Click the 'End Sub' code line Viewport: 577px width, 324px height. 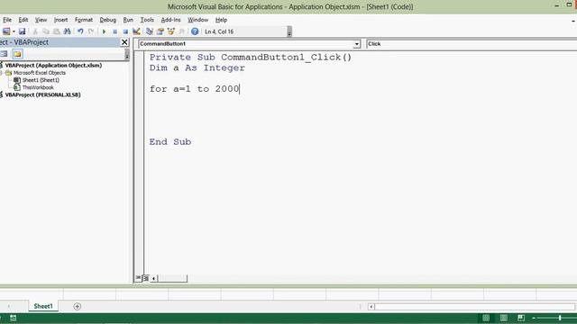[170, 142]
